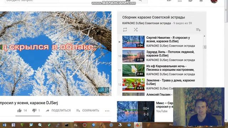Click the YouTube label under Микс
The height and width of the screenshot is (128, 228).
coord(162,111)
